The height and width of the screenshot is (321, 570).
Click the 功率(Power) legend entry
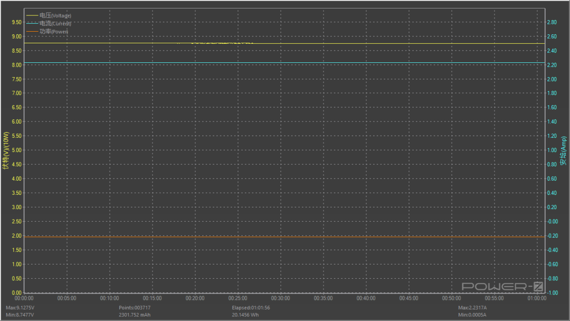47,32
